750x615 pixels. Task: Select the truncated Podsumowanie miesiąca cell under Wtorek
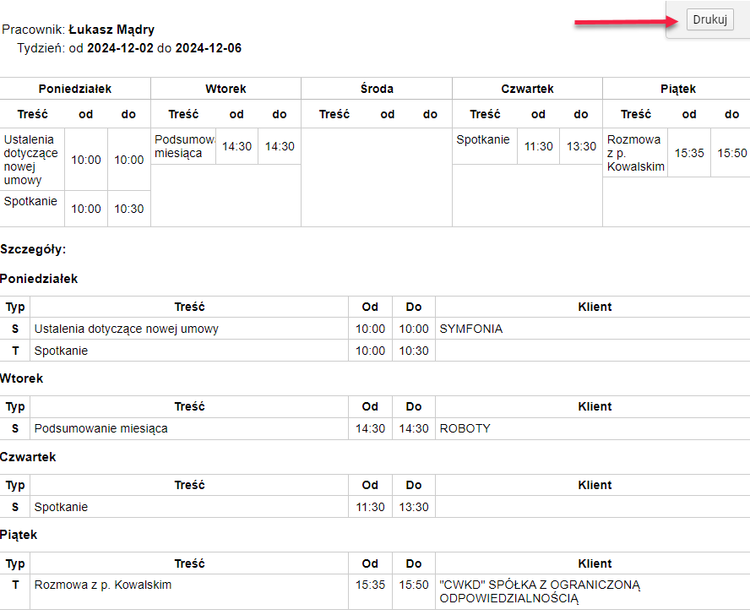[183, 146]
